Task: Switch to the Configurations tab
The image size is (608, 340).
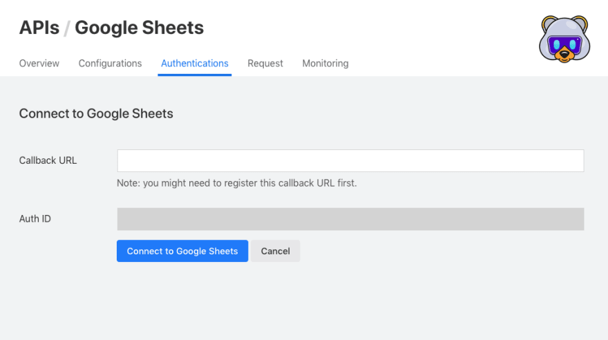Action: (110, 63)
